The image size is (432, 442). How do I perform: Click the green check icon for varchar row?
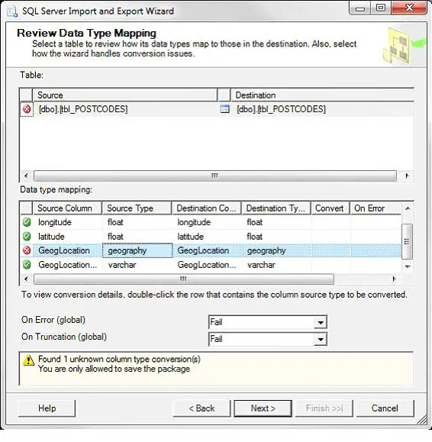(27, 265)
